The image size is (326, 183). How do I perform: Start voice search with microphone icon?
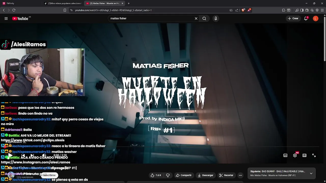pyautogui.click(x=216, y=19)
